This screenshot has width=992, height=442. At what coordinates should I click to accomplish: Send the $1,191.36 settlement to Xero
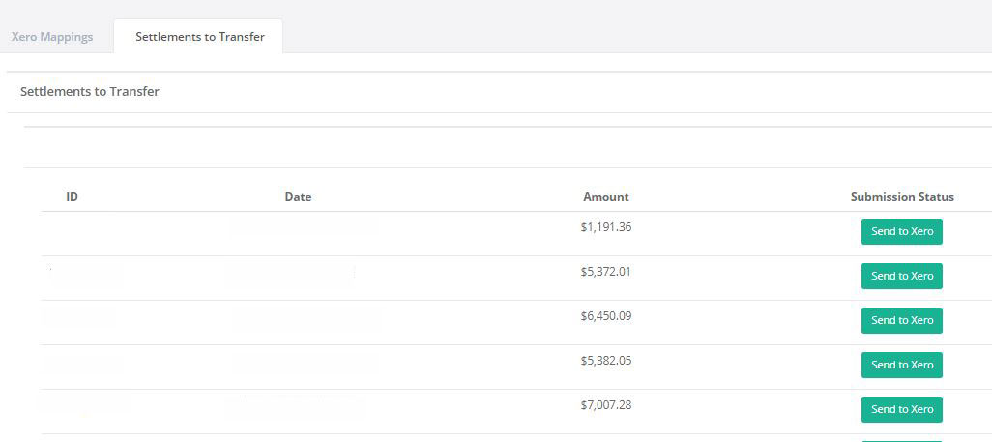point(901,232)
